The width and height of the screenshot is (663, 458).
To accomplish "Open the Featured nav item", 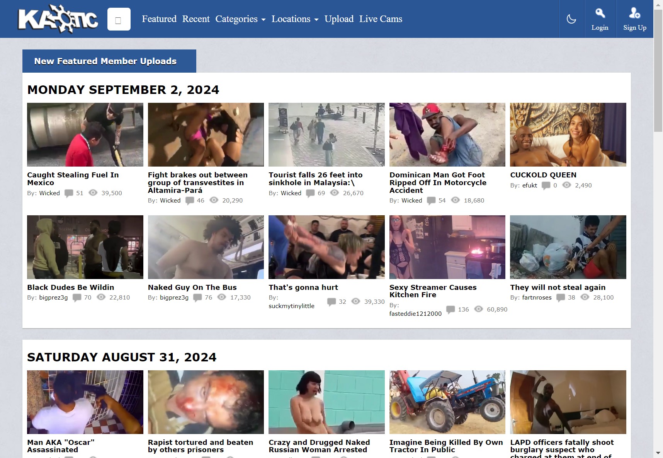I will point(159,19).
